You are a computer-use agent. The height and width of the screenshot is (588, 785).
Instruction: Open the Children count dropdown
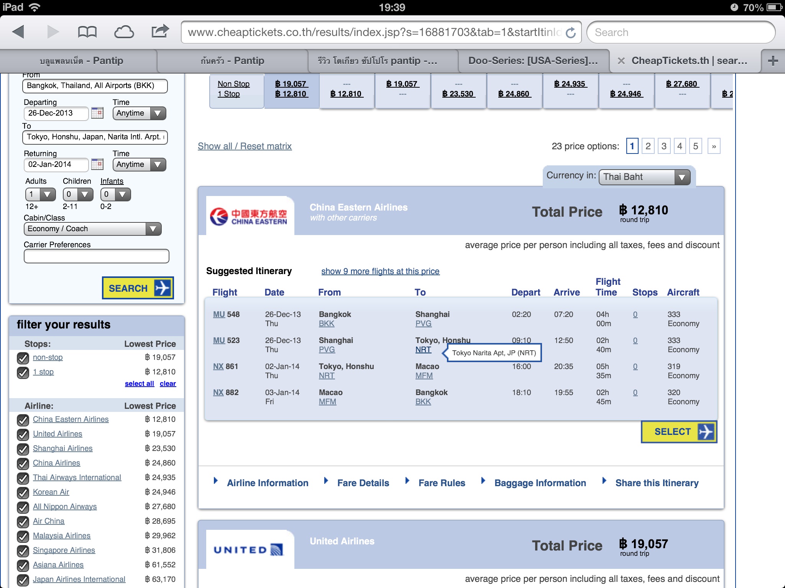(78, 194)
